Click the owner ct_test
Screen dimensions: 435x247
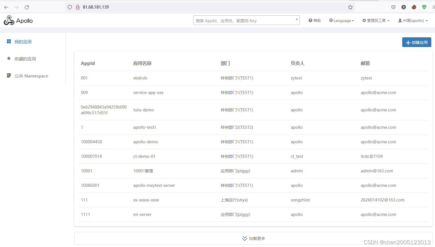coord(297,156)
